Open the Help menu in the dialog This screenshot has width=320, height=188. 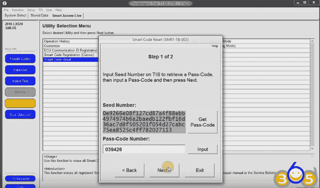pos(214,46)
